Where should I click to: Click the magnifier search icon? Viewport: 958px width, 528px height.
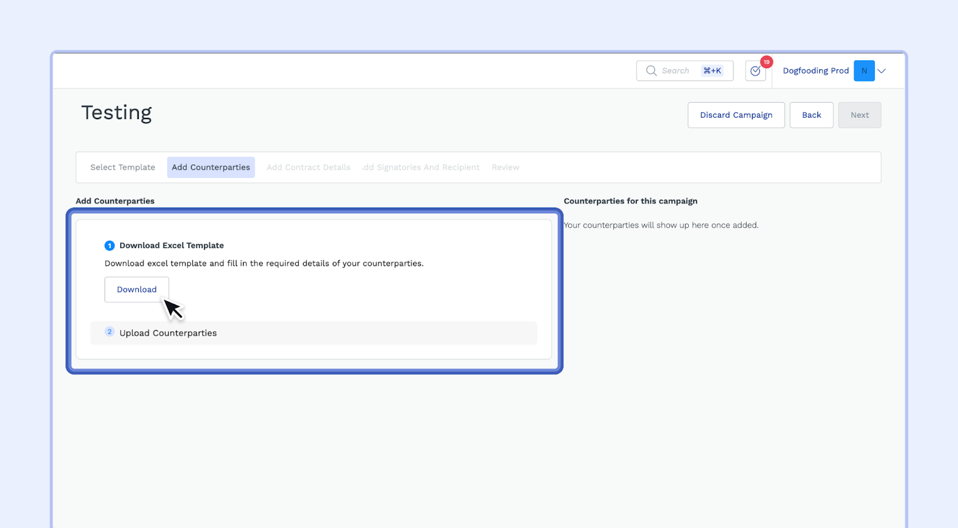click(651, 71)
